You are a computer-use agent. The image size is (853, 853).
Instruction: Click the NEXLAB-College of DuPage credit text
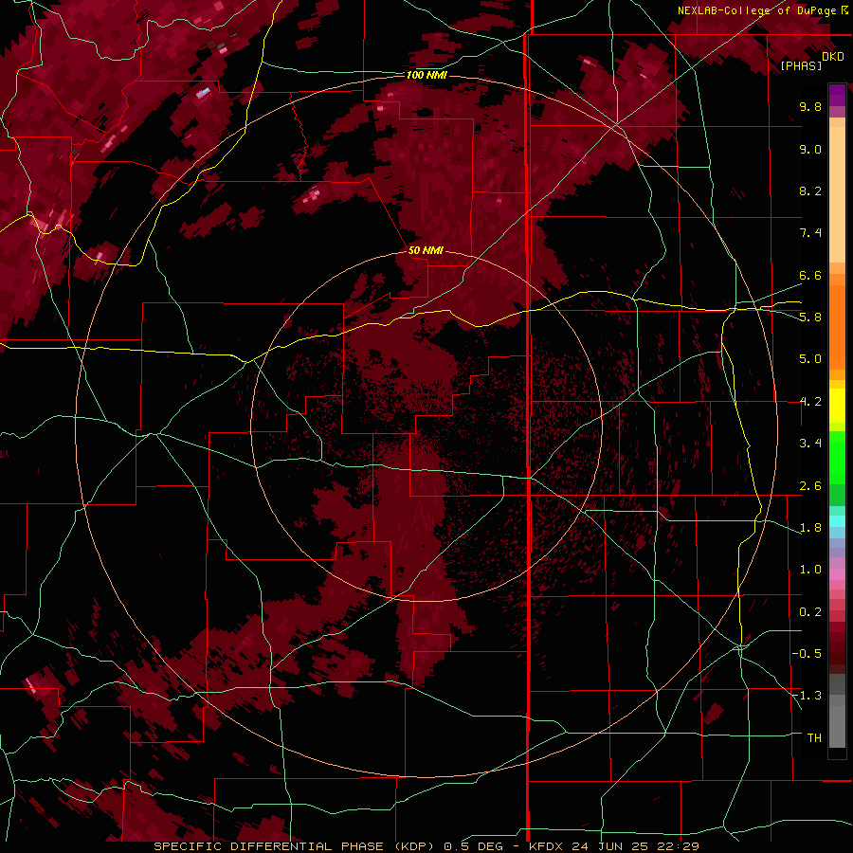[x=758, y=10]
